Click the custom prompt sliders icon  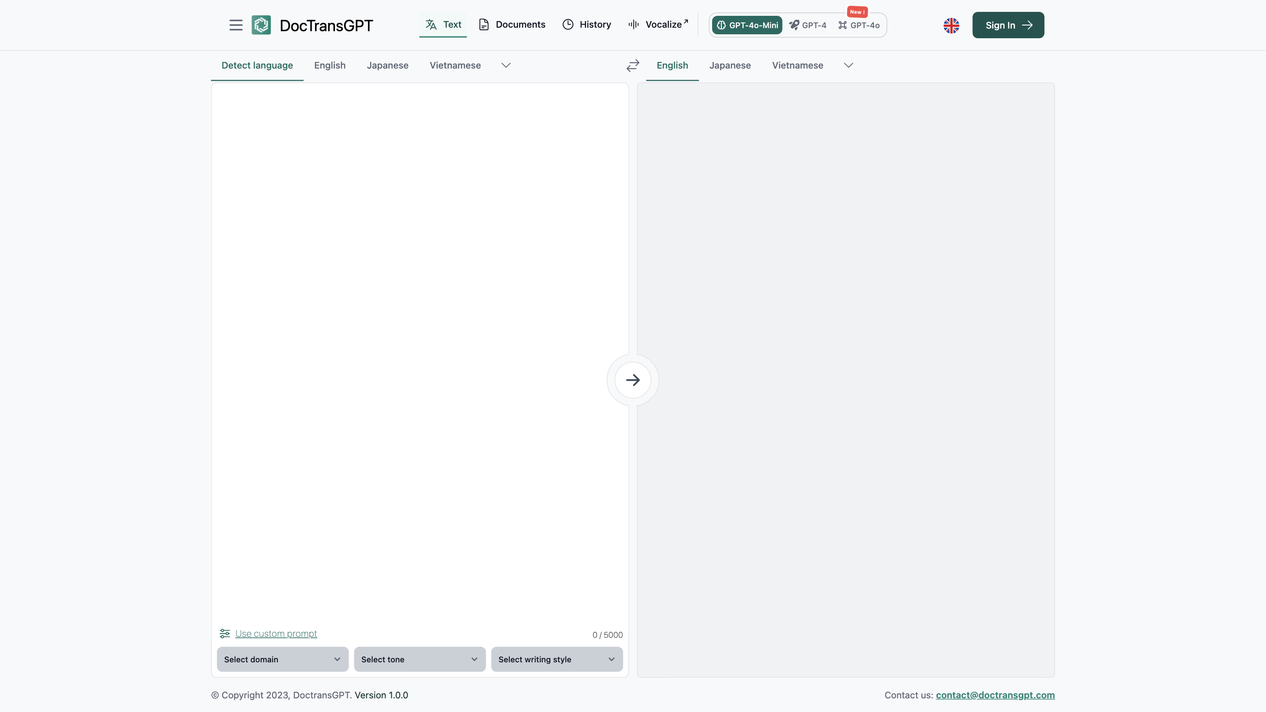pos(225,633)
